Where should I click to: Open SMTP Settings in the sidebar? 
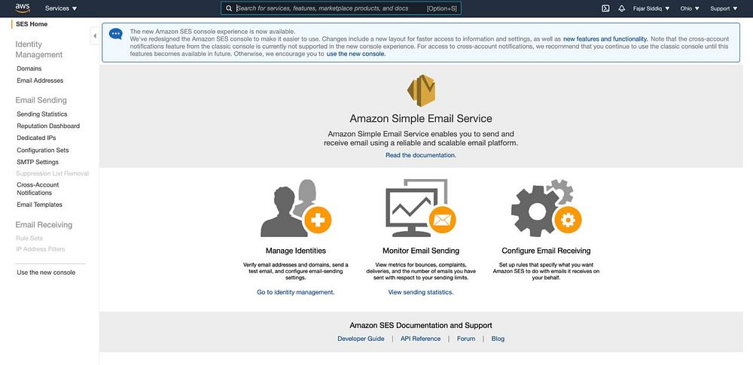point(38,163)
